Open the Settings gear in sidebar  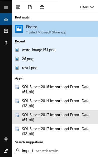click(6, 139)
